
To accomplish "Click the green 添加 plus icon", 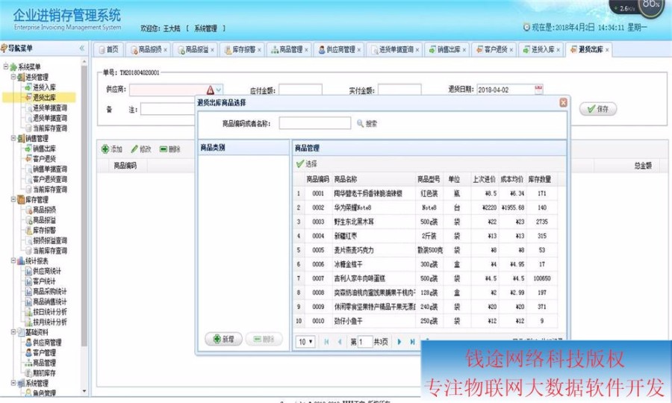I will pyautogui.click(x=105, y=149).
